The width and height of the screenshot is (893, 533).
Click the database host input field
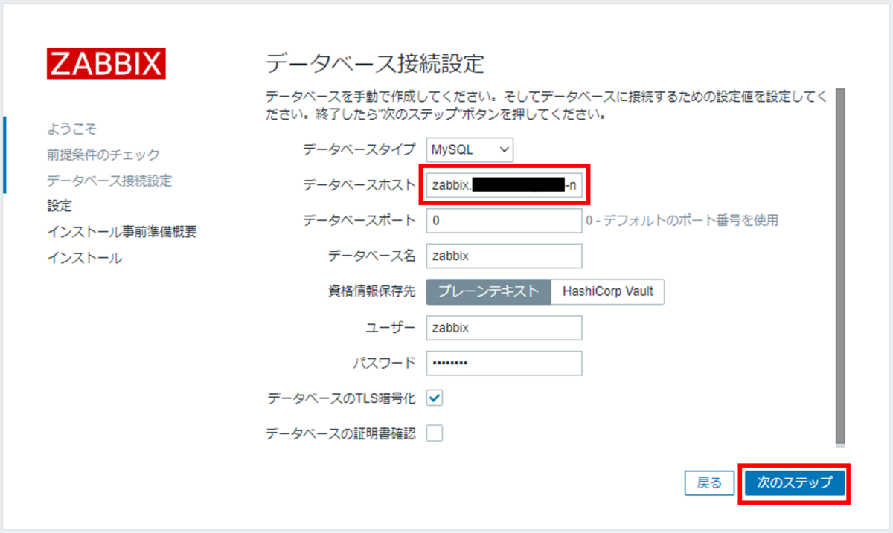505,185
